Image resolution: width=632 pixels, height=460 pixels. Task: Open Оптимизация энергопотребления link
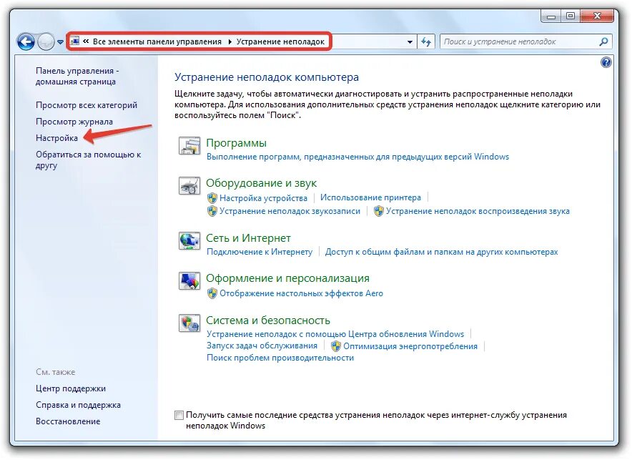410,346
